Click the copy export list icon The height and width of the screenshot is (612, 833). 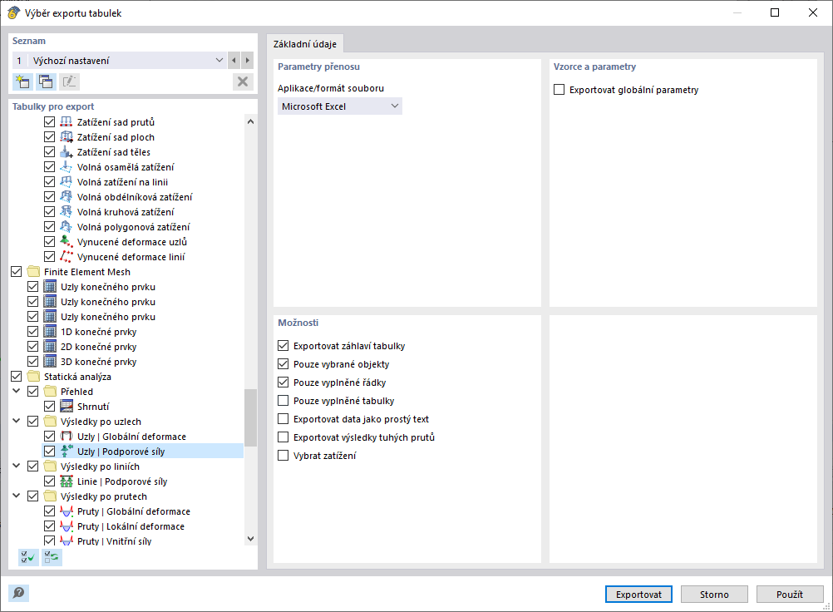pyautogui.click(x=46, y=81)
